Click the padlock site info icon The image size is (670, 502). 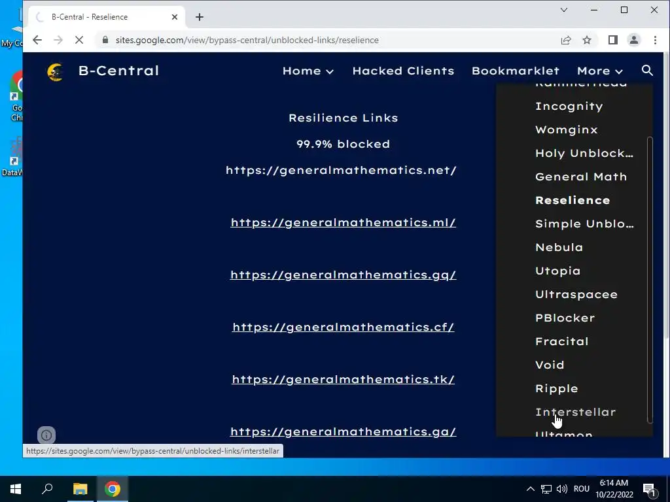(x=105, y=40)
